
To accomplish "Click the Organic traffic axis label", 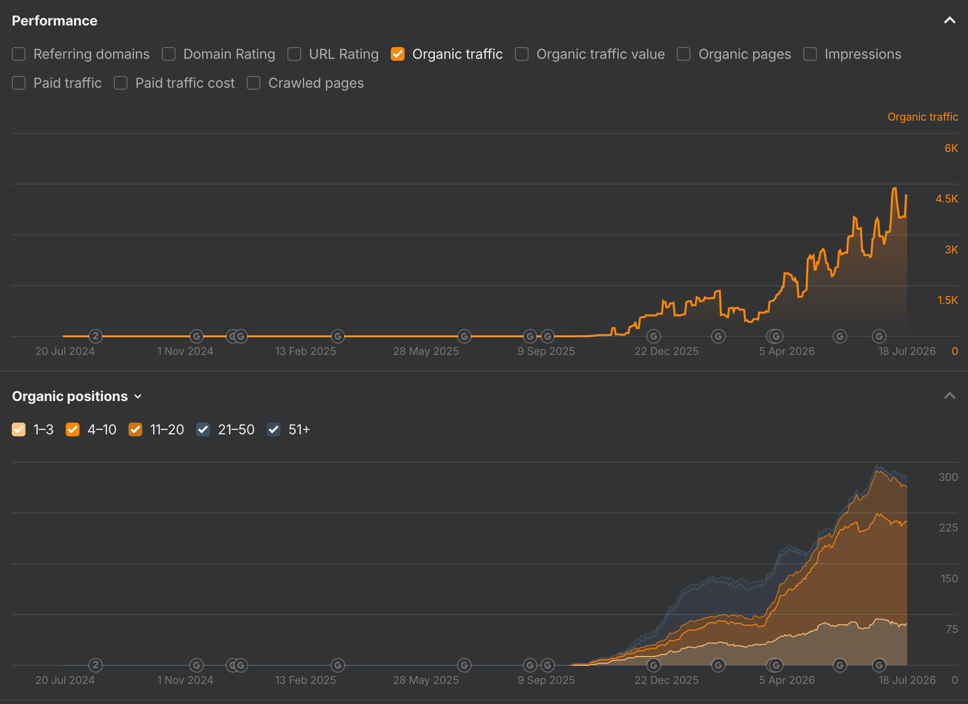I will (x=922, y=117).
